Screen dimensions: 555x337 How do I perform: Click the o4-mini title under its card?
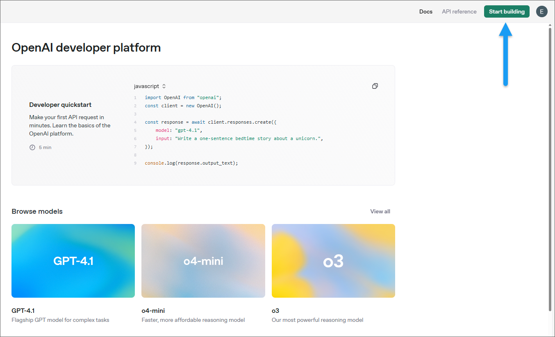pyautogui.click(x=153, y=311)
